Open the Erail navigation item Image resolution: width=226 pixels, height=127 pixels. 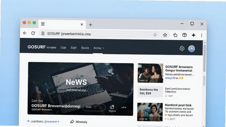(63, 47)
